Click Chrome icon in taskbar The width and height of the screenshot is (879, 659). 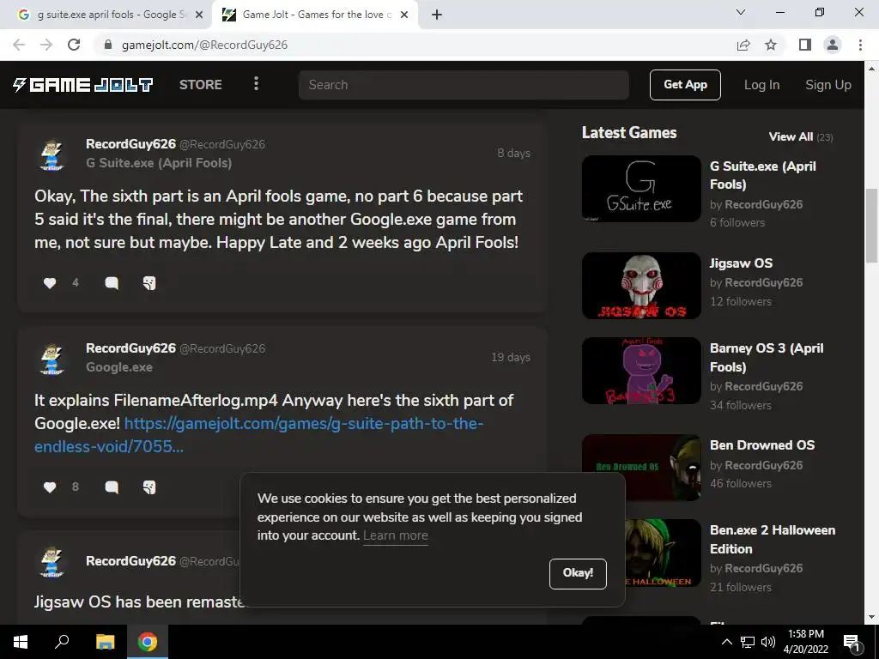[148, 642]
